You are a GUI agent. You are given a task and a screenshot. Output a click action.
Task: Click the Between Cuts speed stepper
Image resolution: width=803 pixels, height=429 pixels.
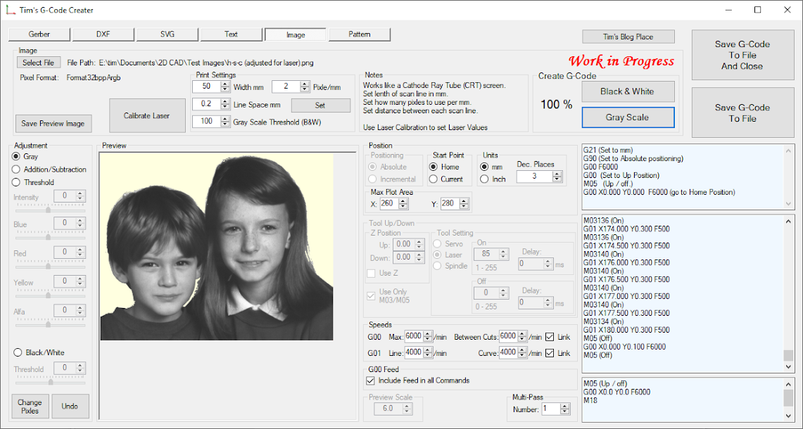pyautogui.click(x=522, y=337)
